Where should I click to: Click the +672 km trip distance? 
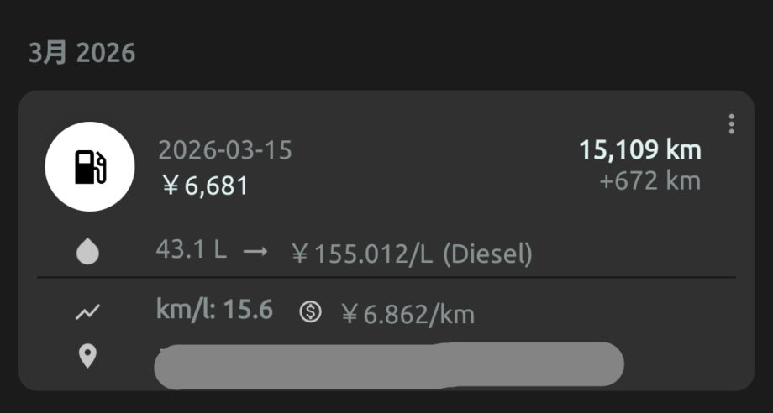[x=649, y=180]
